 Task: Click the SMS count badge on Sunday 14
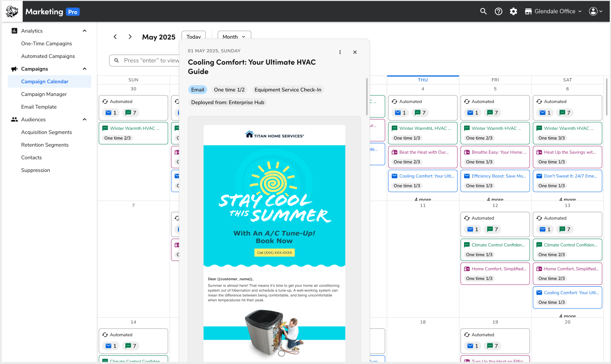click(x=130, y=346)
